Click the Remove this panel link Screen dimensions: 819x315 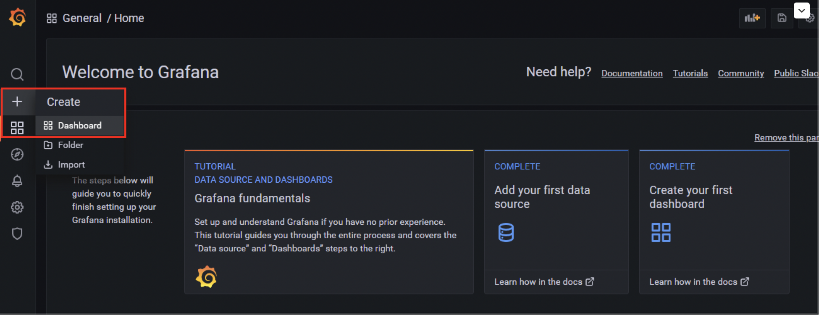[x=786, y=137]
